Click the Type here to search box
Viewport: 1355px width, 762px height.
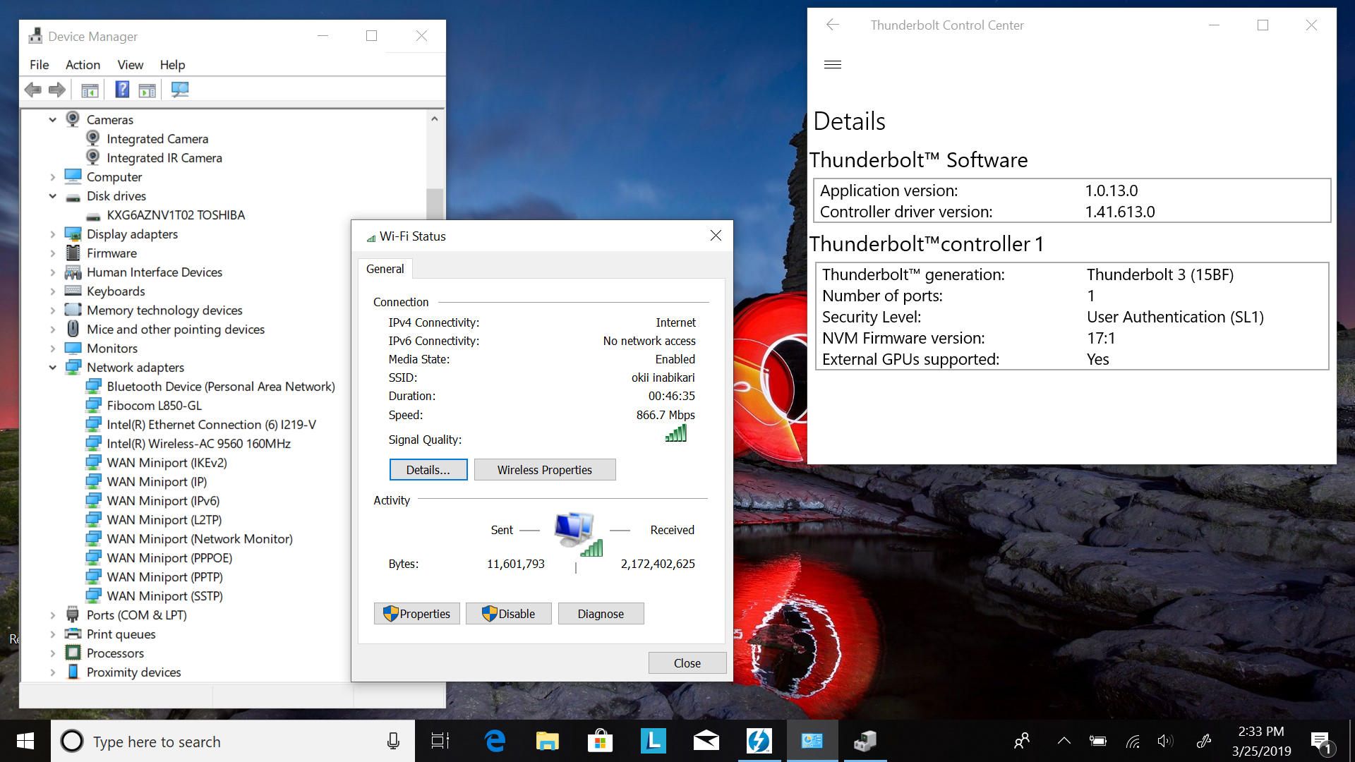[231, 742]
